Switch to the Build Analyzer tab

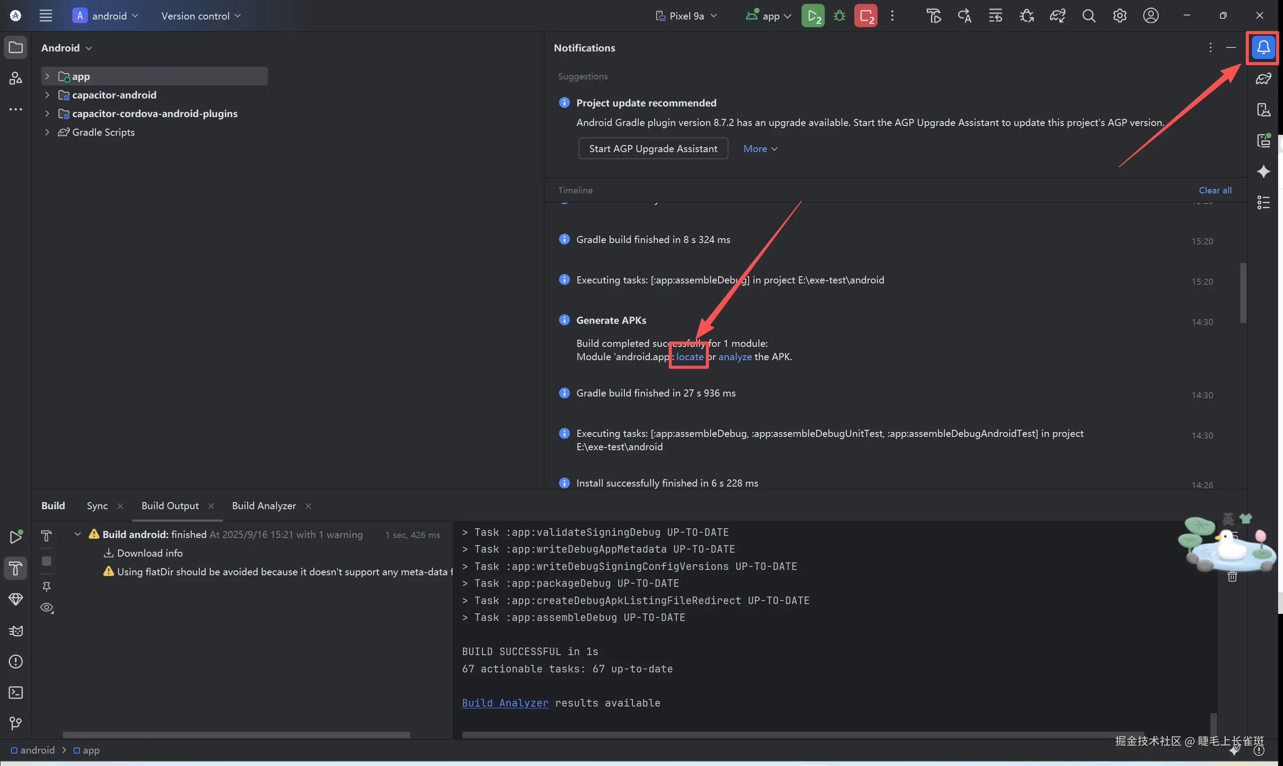[264, 506]
